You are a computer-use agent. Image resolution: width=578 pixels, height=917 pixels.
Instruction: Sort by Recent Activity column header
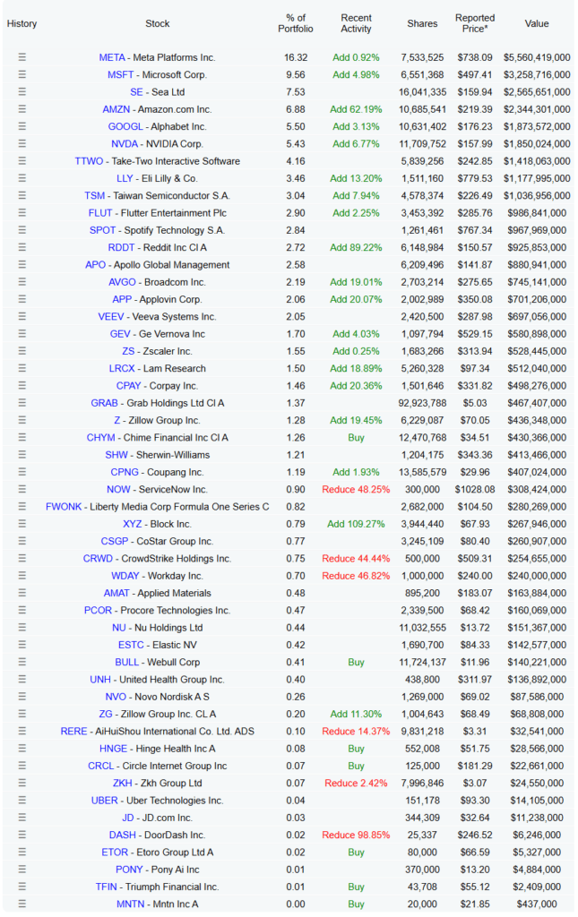tap(356, 23)
